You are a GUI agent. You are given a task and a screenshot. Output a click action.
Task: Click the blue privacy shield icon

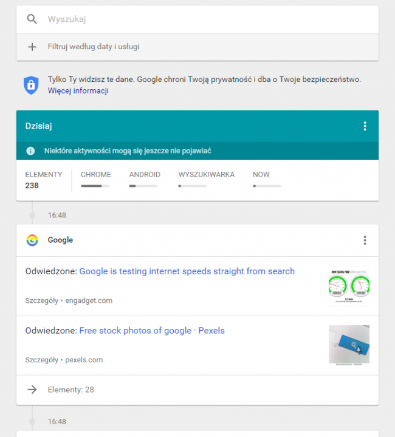31,85
